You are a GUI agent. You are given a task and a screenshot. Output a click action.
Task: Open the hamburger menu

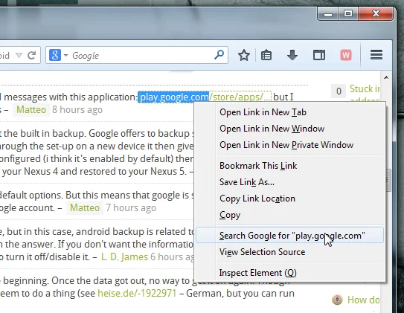coord(376,55)
